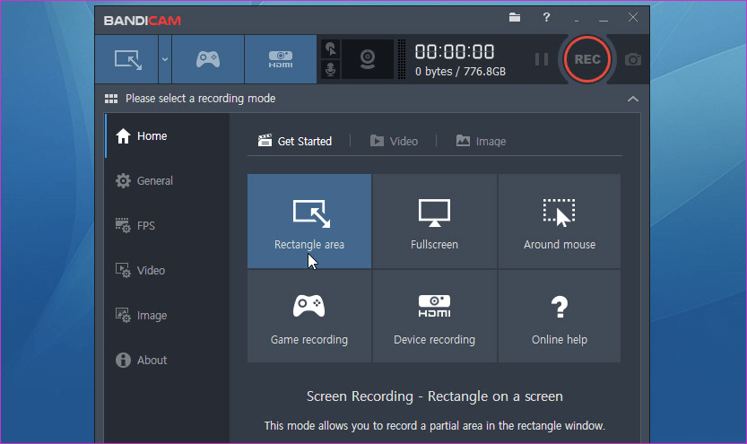Screen dimensions: 747x444
Task: Start recording with the REC button
Action: click(586, 59)
